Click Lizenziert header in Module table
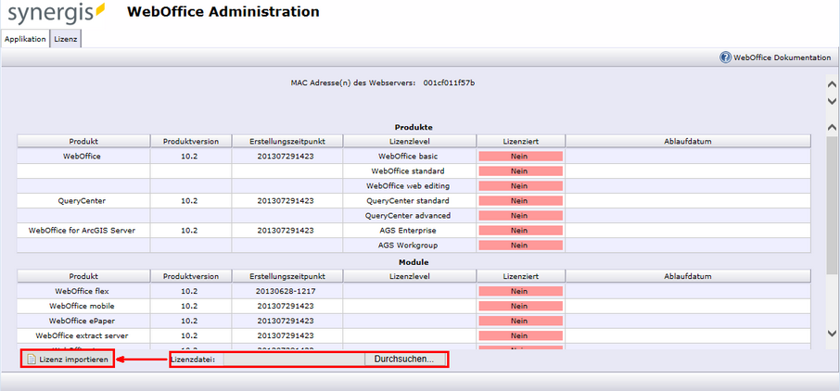This screenshot has width=840, height=391. click(521, 276)
